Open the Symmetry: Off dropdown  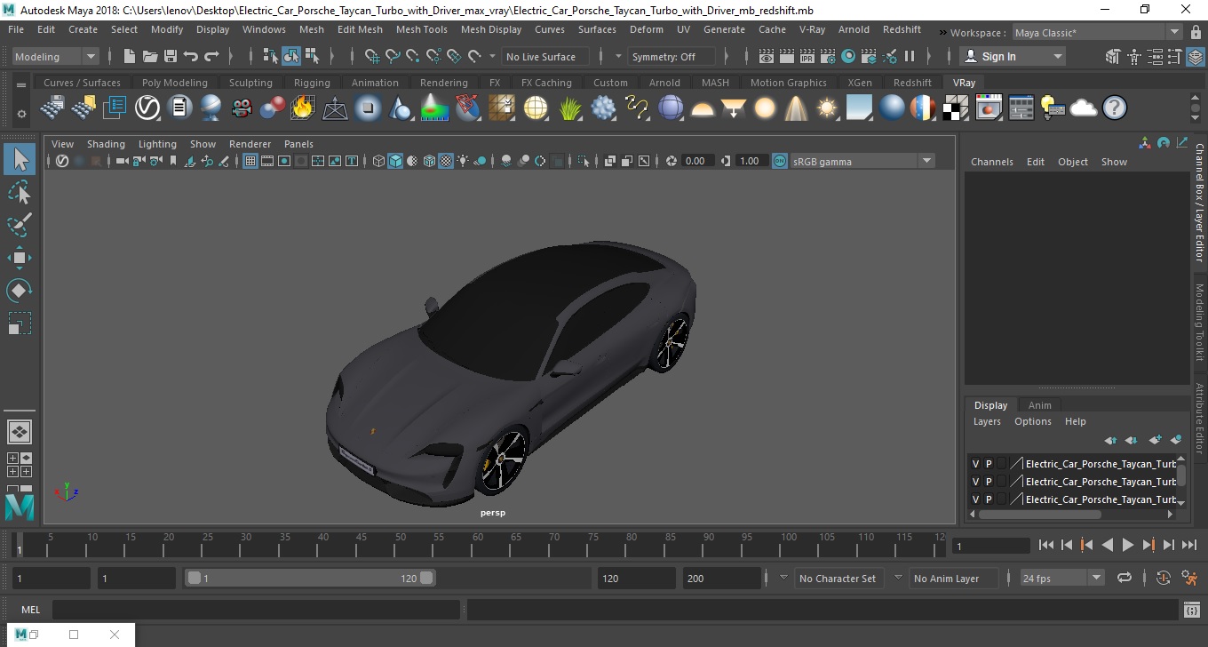tap(672, 56)
